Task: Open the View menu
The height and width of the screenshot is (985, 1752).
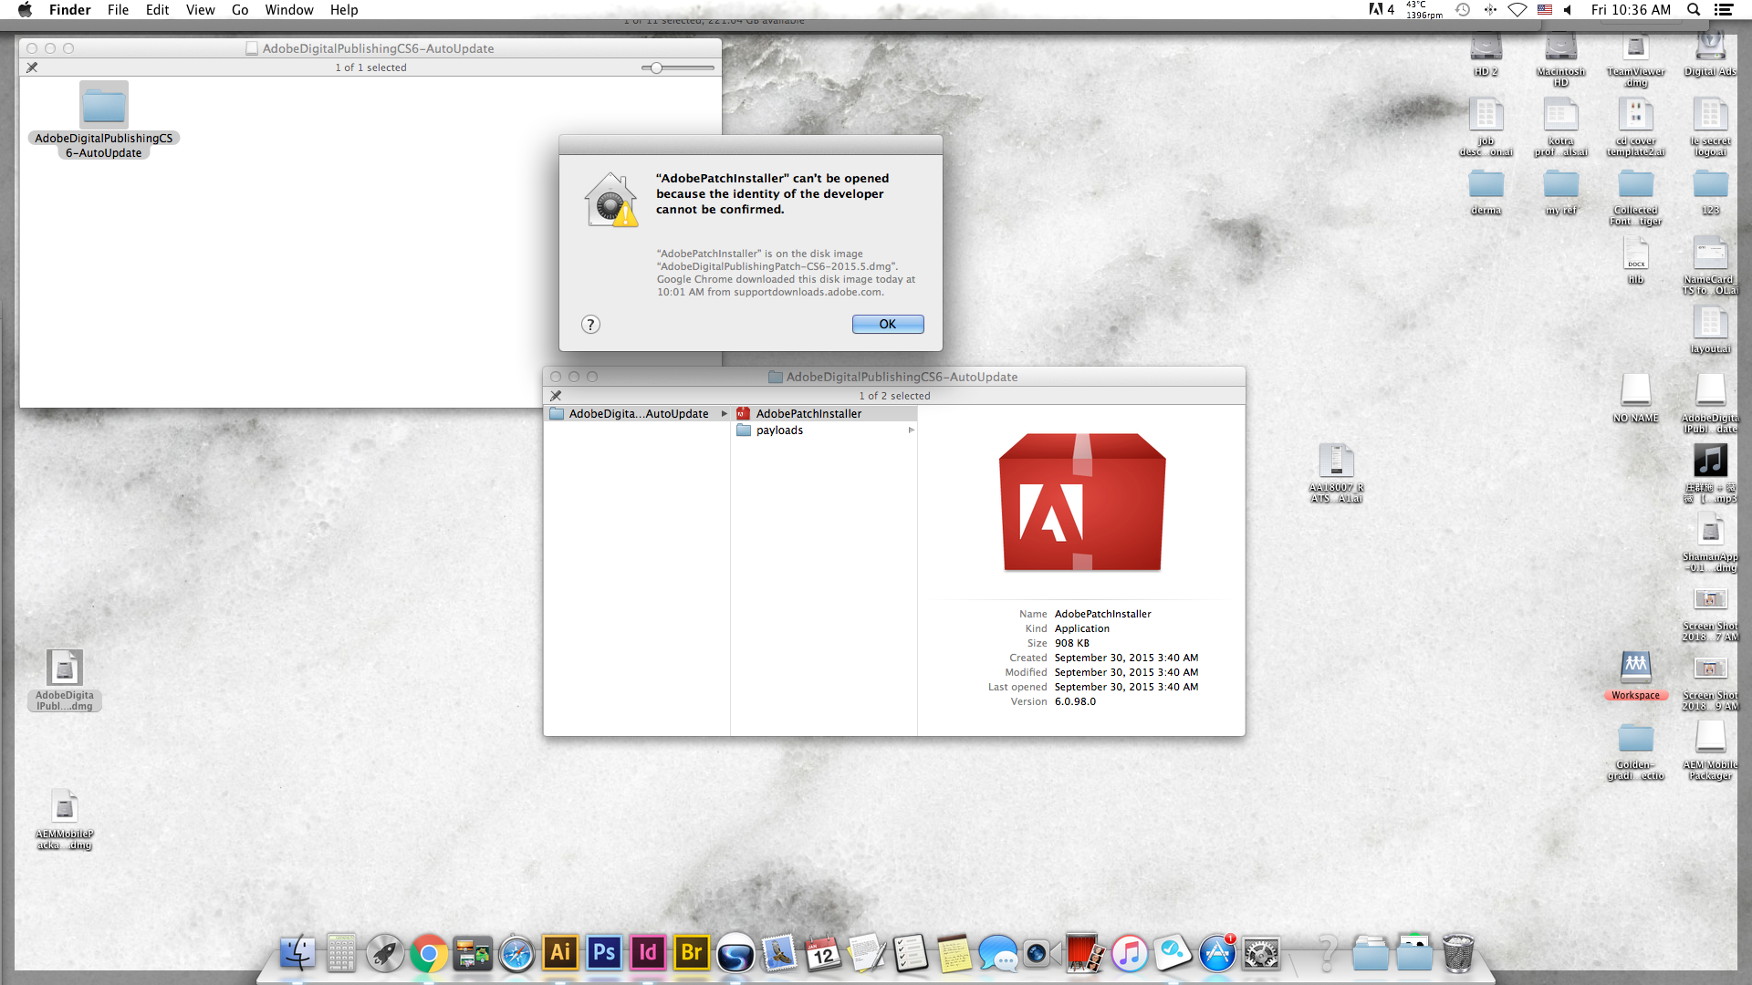Action: pyautogui.click(x=201, y=10)
